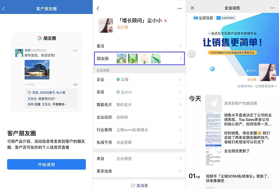
Task: Open fourth leaf 朋友圈 thumbnail
Action: [156, 59]
